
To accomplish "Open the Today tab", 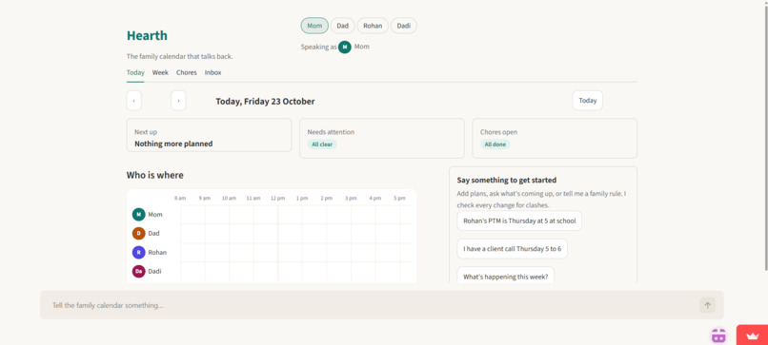I will click(x=135, y=72).
